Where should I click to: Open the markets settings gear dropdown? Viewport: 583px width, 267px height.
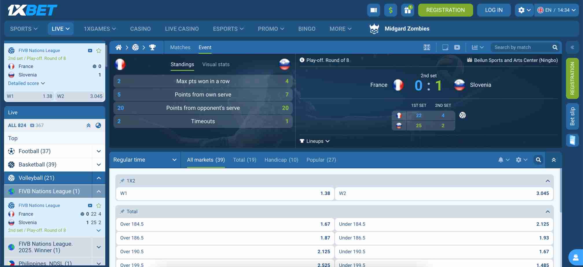coord(522,160)
